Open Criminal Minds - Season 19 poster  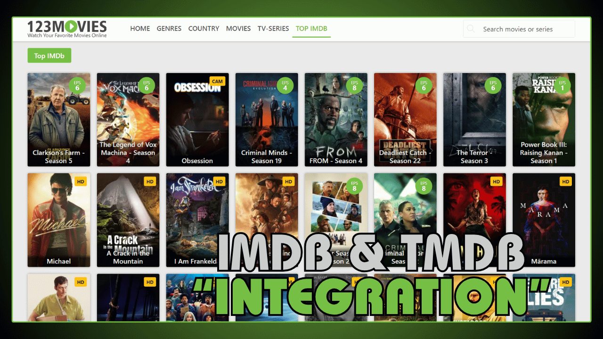[267, 120]
